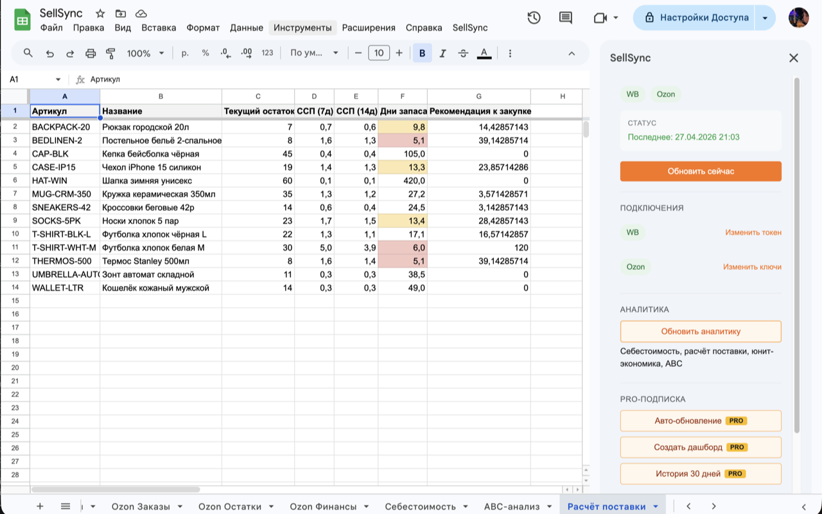The width and height of the screenshot is (822, 514).
Task: Open the Расширения menu
Action: pos(369,28)
